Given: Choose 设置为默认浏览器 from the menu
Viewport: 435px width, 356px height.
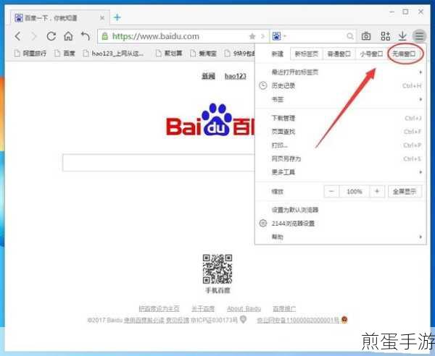Looking at the screenshot, I should (340, 210).
